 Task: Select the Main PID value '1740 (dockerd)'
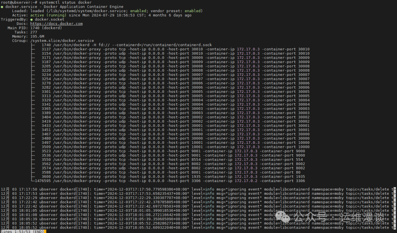(x=46, y=28)
